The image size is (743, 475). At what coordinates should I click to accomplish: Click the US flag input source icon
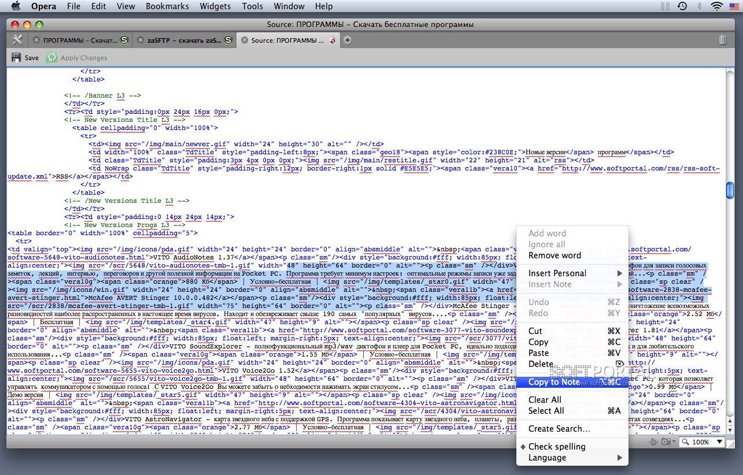[734, 6]
